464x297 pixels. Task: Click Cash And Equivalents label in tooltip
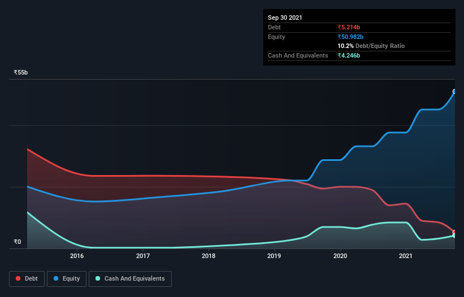(298, 55)
